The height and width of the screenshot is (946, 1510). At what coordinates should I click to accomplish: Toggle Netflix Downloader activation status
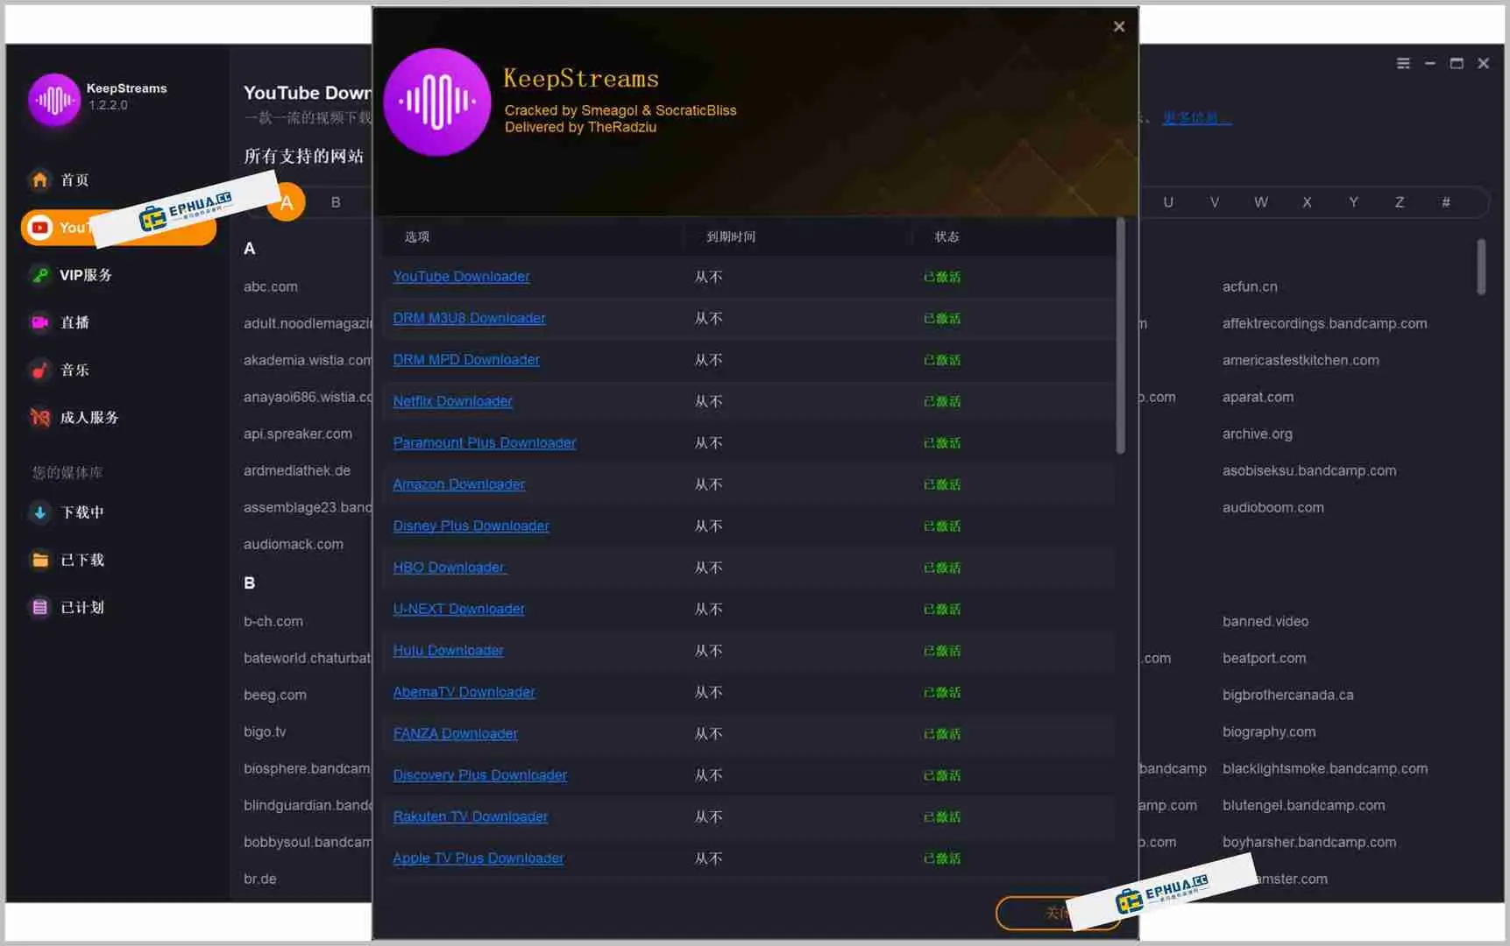(x=940, y=401)
